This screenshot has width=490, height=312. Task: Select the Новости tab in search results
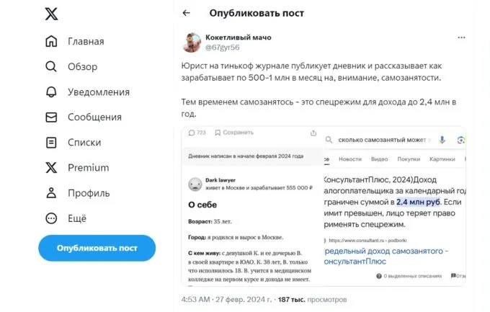click(x=350, y=159)
